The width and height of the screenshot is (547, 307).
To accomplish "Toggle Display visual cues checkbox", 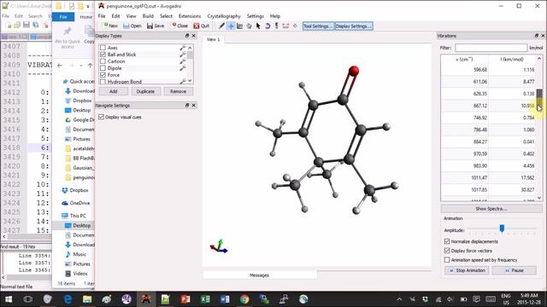I will coord(102,117).
